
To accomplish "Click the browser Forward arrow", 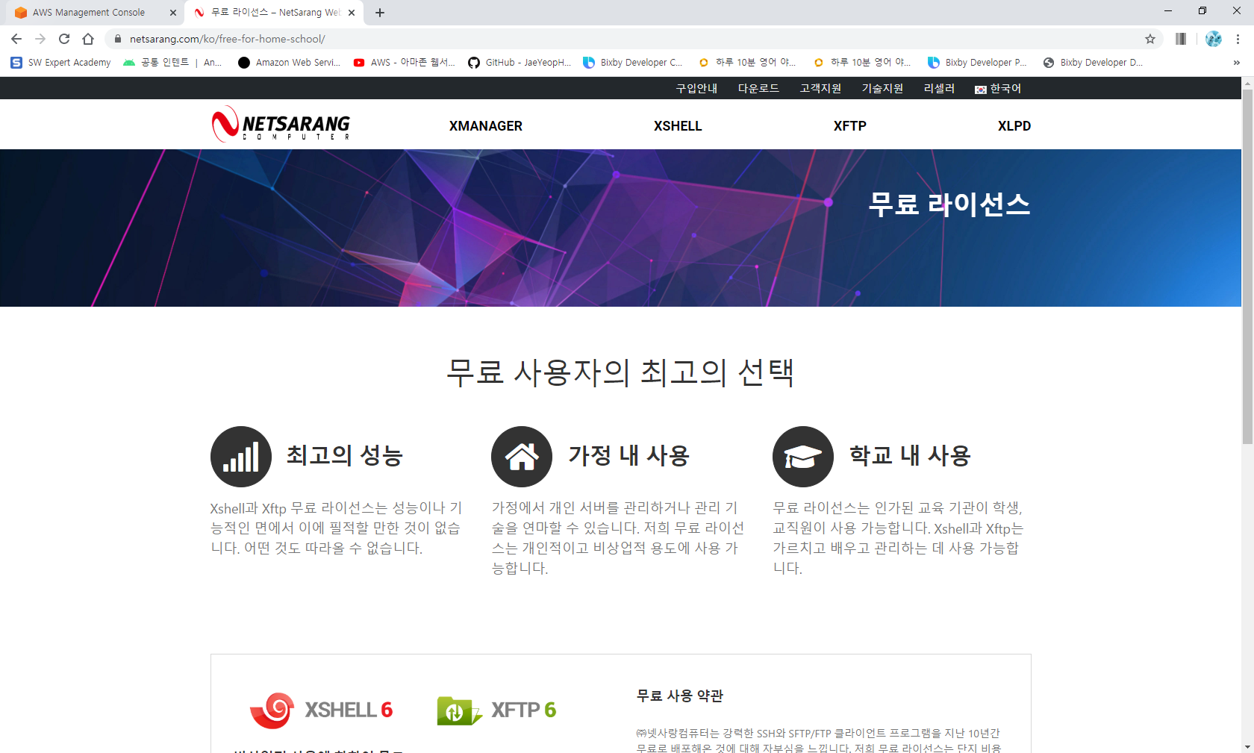I will [40, 39].
